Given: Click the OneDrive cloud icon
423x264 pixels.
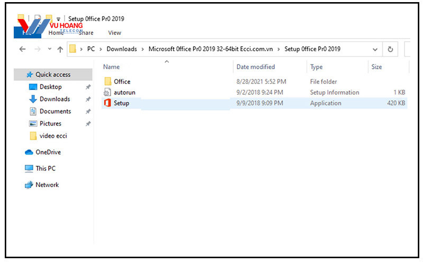Looking at the screenshot, I should (x=29, y=153).
